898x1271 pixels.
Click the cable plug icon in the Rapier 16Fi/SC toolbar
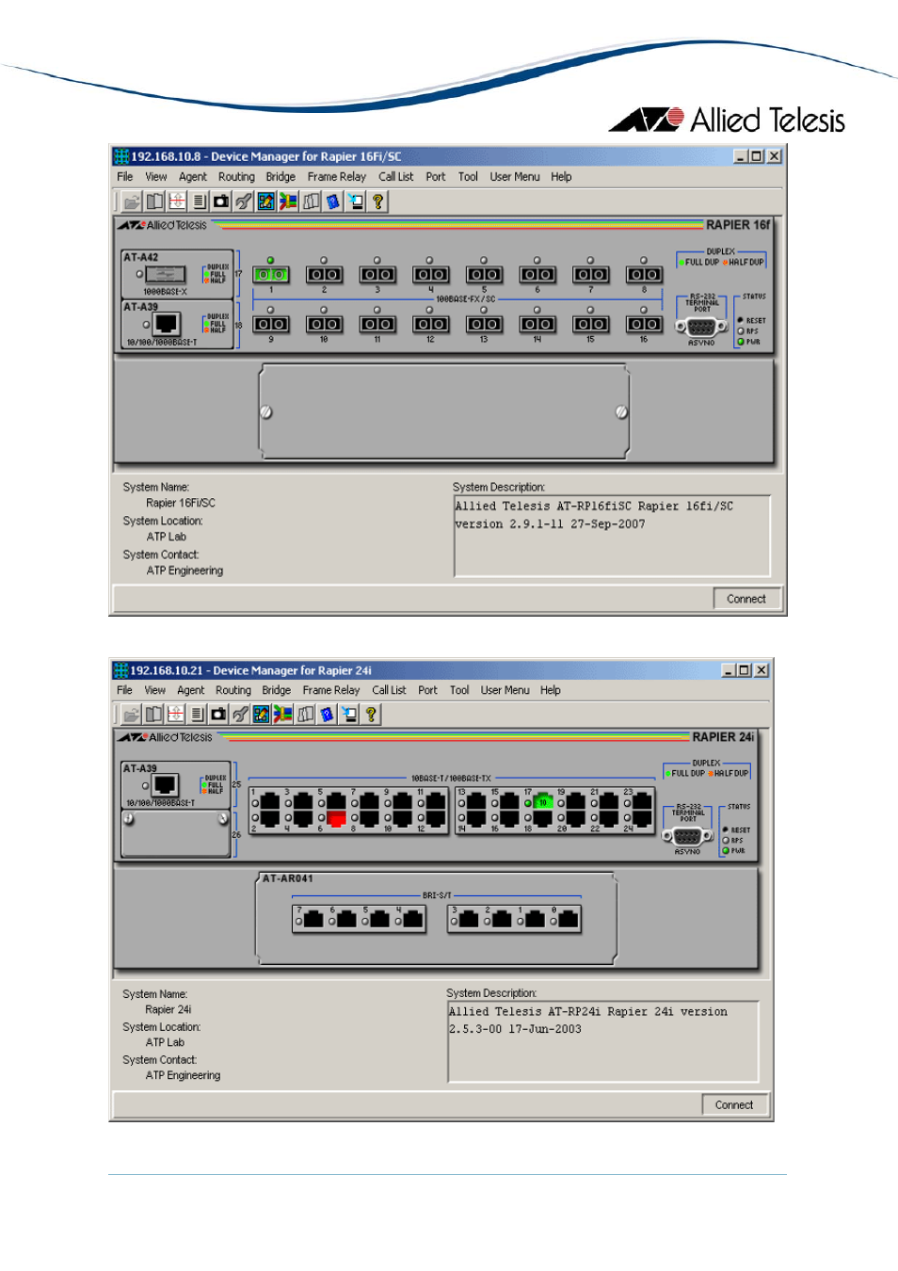244,201
